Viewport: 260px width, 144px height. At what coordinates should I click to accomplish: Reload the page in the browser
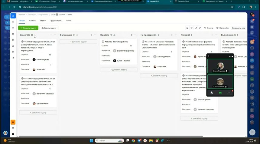point(14,7)
